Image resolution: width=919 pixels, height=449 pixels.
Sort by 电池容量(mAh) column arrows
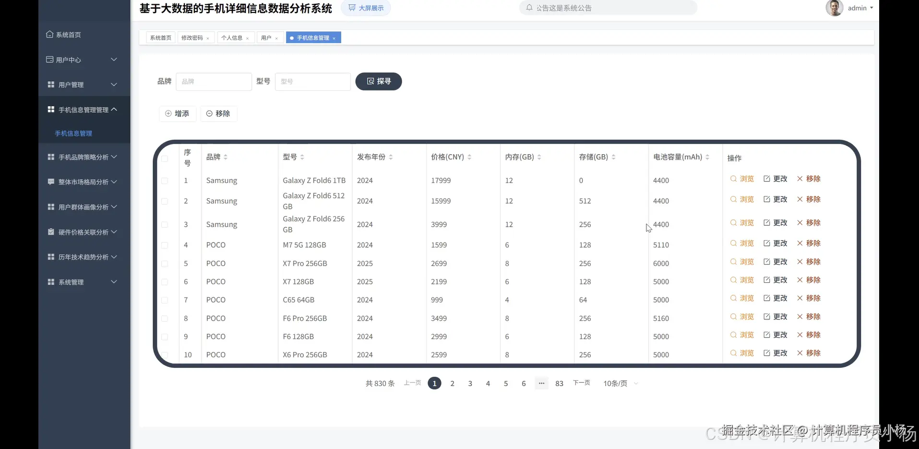707,157
